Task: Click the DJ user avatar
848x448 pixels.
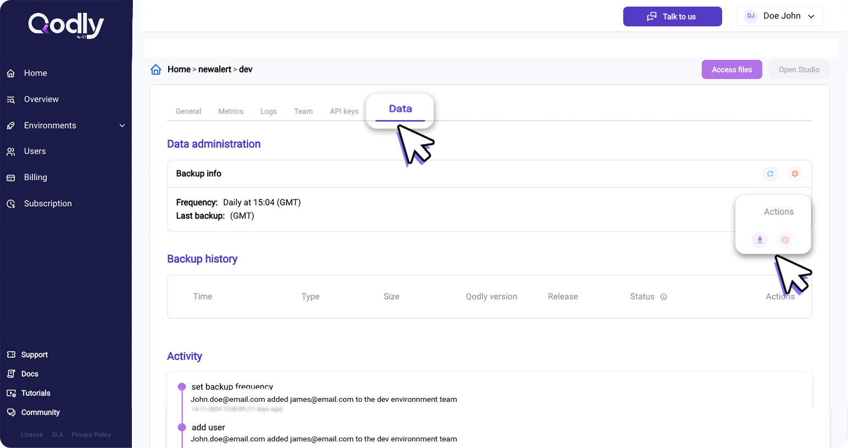Action: (x=750, y=16)
